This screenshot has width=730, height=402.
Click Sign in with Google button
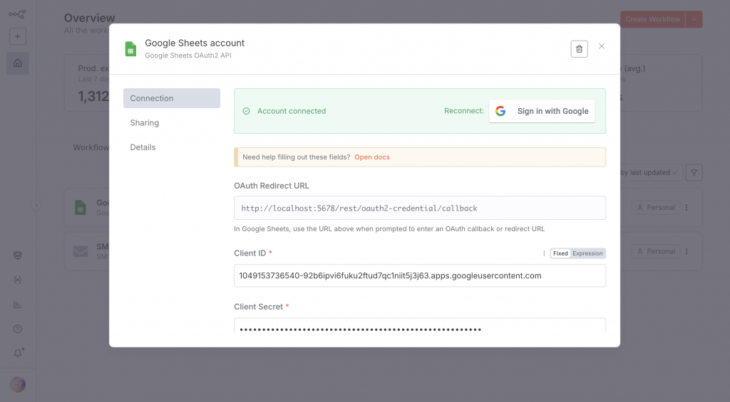[x=542, y=111]
